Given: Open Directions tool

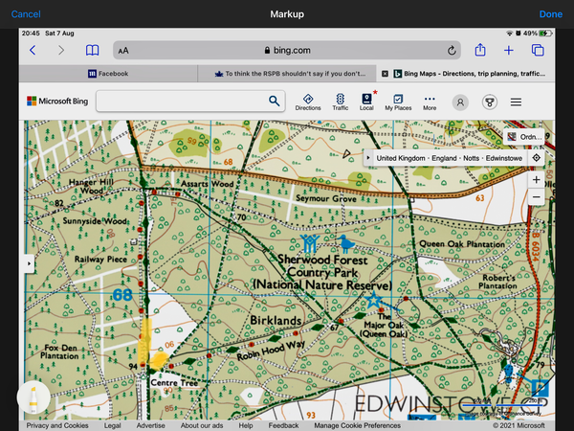Looking at the screenshot, I should tap(308, 102).
